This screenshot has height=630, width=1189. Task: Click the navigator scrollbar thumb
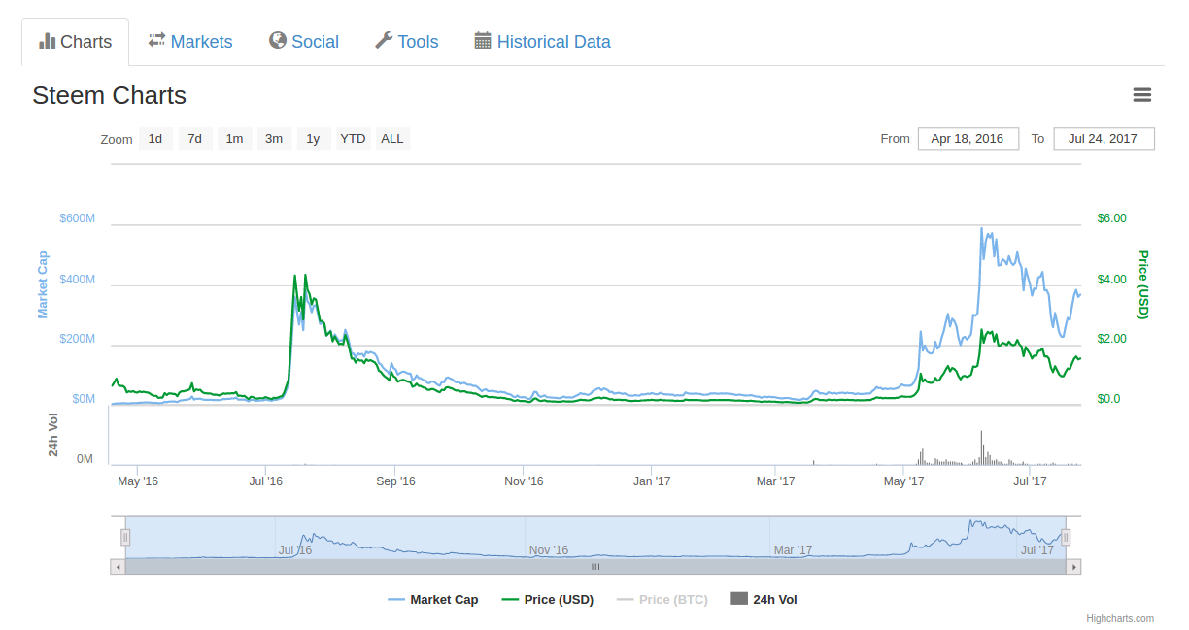[x=595, y=567]
